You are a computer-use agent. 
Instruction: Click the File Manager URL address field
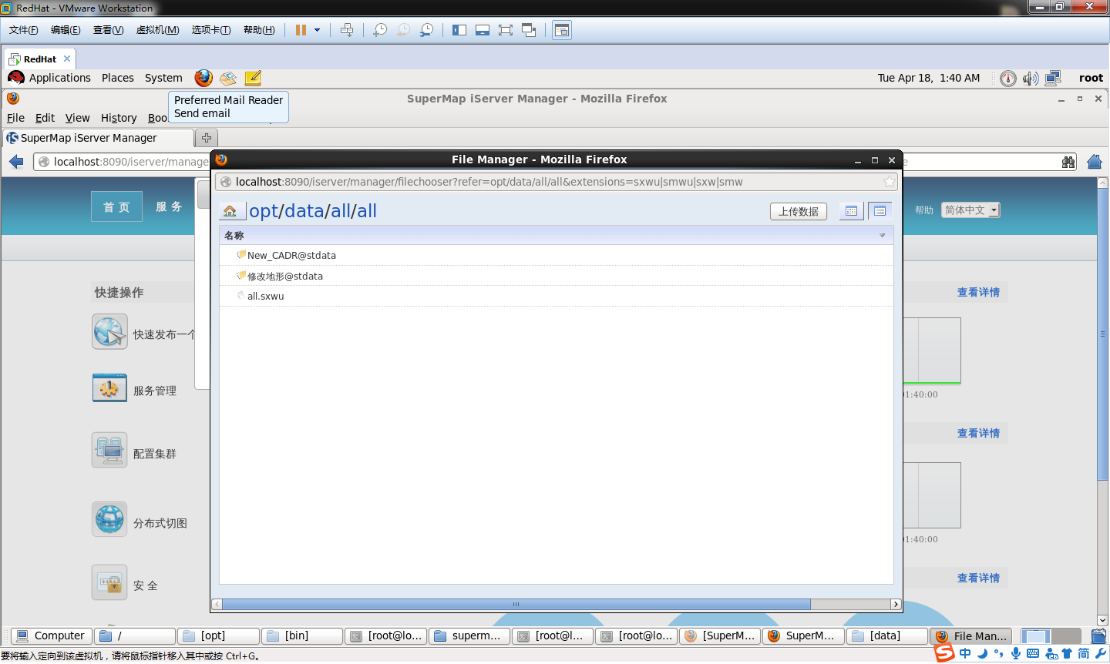[555, 182]
